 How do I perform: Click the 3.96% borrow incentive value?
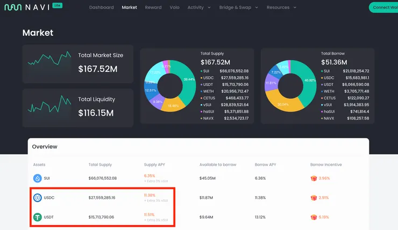(324, 178)
